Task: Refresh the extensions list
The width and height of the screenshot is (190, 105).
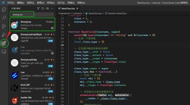Action: pos(43,8)
